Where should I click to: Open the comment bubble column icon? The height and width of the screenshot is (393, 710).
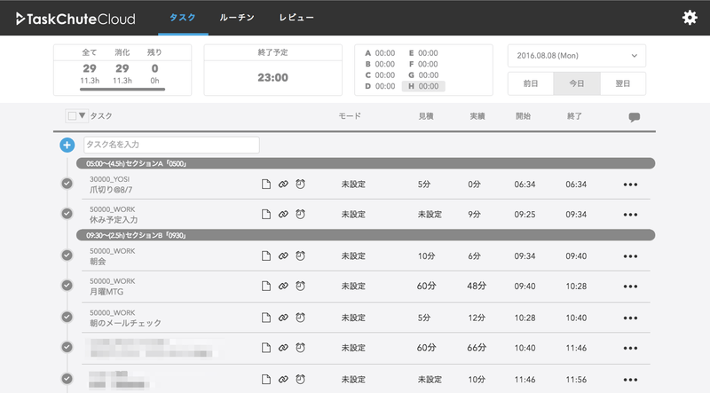click(x=634, y=117)
